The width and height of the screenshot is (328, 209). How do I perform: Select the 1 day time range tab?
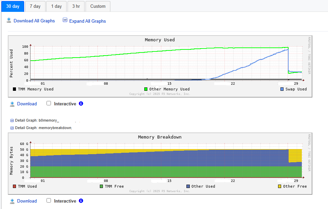coord(56,6)
